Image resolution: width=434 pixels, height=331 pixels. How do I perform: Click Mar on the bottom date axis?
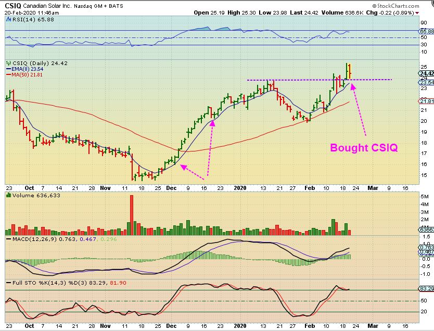pos(373,326)
